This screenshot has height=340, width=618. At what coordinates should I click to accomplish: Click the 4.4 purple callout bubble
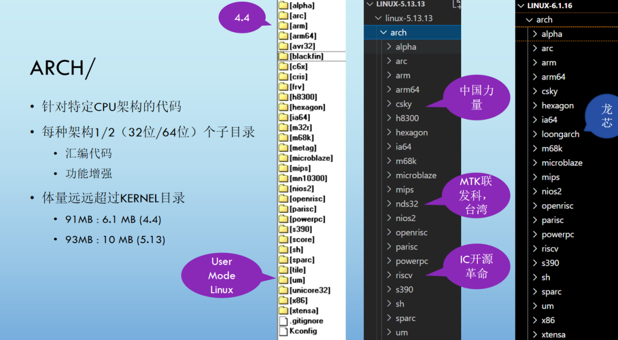(243, 17)
